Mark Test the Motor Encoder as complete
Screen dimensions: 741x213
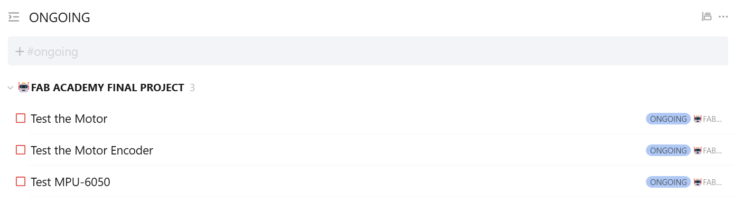(21, 150)
